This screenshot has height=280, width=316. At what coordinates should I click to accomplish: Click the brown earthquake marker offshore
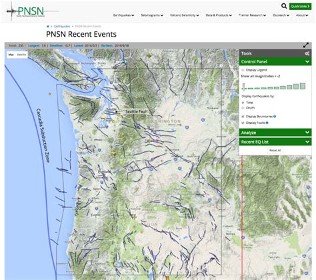pyautogui.click(x=50, y=94)
